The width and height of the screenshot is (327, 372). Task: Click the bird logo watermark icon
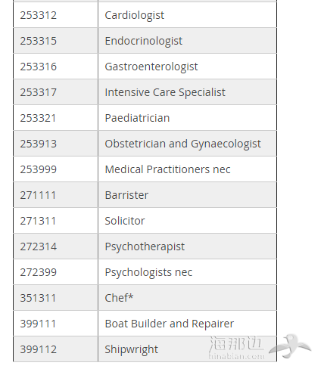pos(290,346)
